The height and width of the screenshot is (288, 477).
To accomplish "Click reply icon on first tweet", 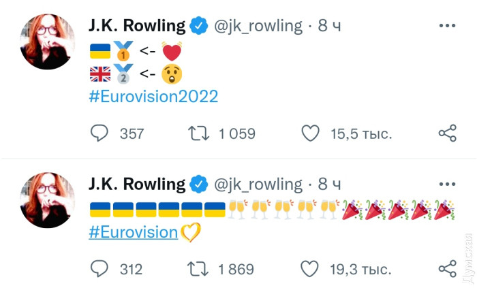I will tap(99, 133).
